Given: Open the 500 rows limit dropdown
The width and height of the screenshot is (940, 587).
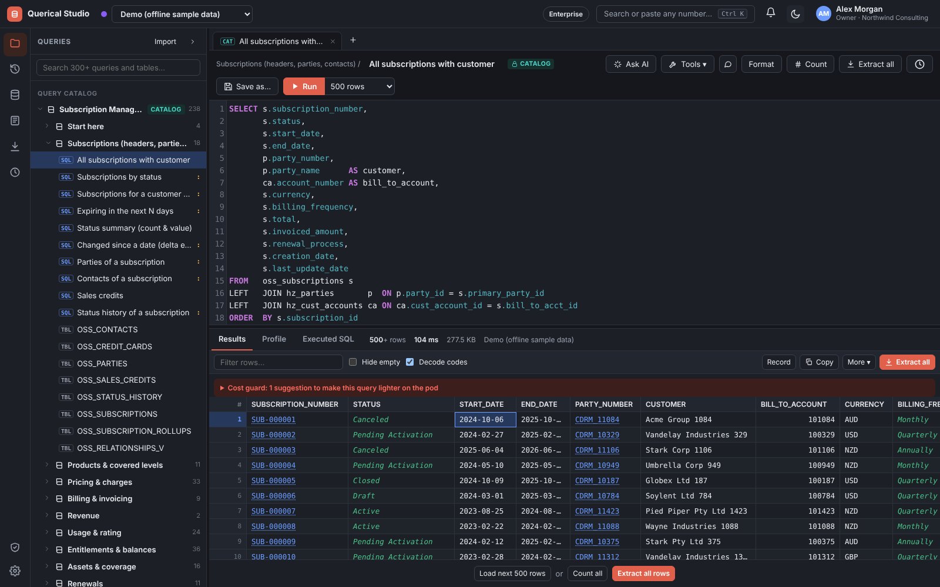Looking at the screenshot, I should pos(360,86).
